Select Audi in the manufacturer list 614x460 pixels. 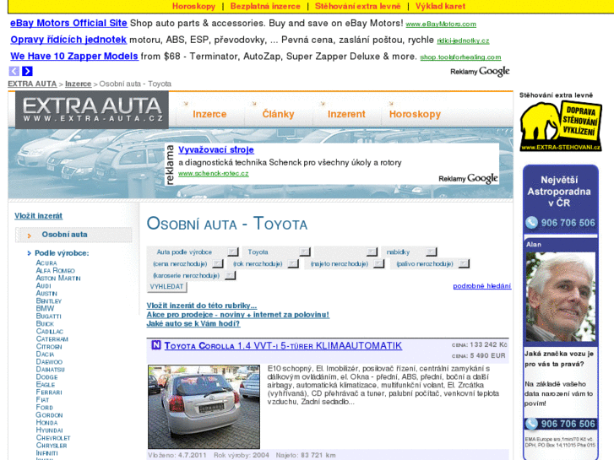(x=43, y=285)
